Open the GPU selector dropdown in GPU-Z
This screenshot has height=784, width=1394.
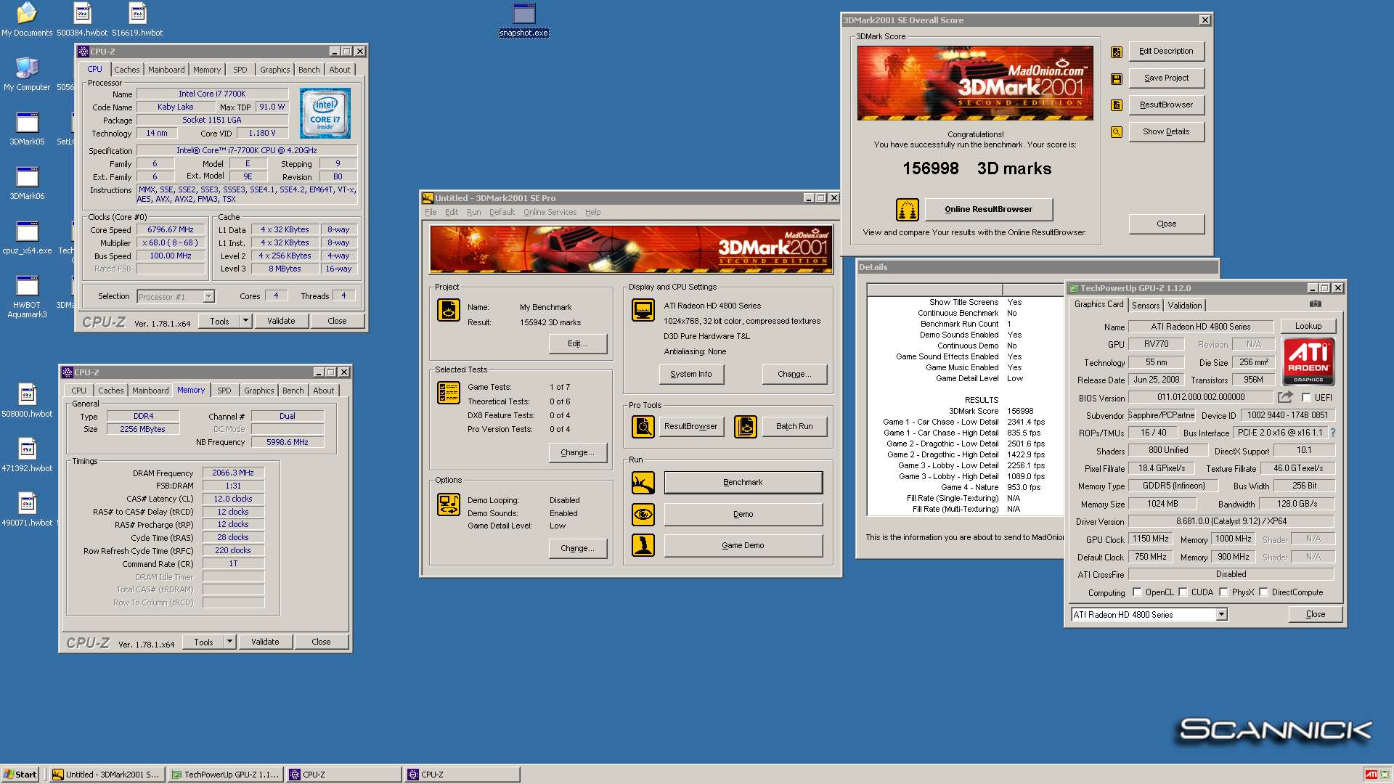[x=1221, y=615]
